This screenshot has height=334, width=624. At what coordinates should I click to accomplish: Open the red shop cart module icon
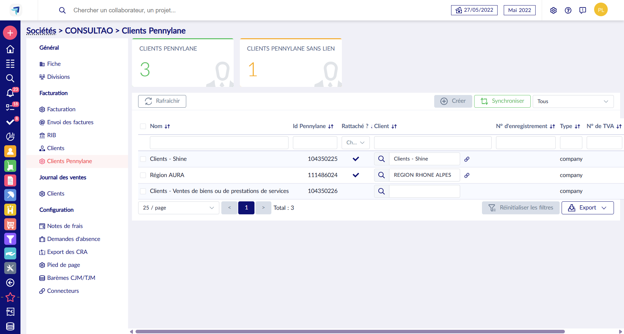(10, 224)
